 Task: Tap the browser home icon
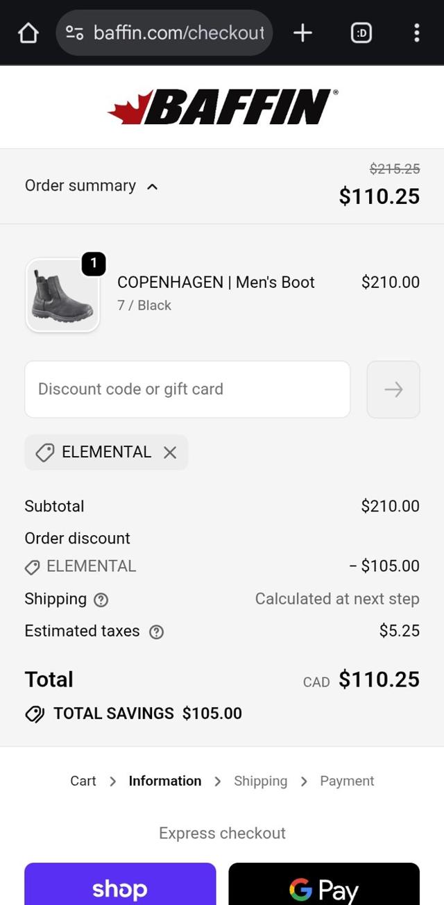[x=28, y=33]
